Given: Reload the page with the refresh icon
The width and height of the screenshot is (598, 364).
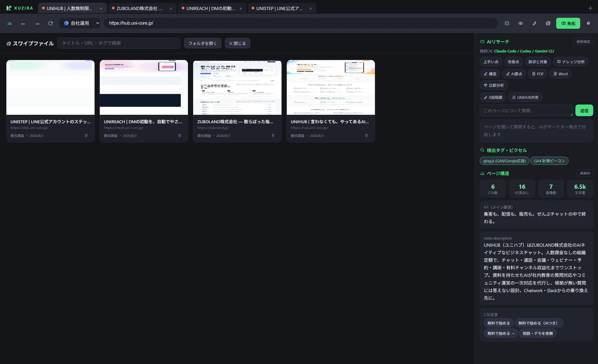Looking at the screenshot, I should tap(51, 23).
